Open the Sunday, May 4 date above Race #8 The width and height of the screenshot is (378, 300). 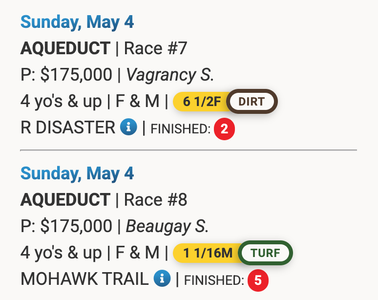(x=77, y=173)
